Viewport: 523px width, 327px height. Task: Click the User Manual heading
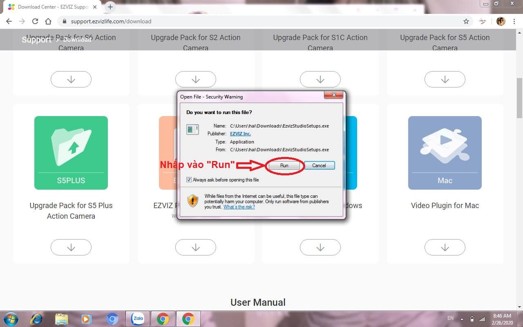[258, 302]
